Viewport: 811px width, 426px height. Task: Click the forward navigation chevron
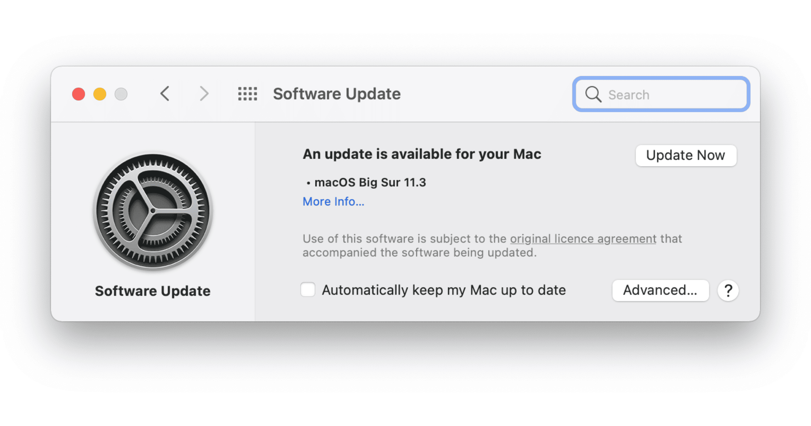point(204,94)
